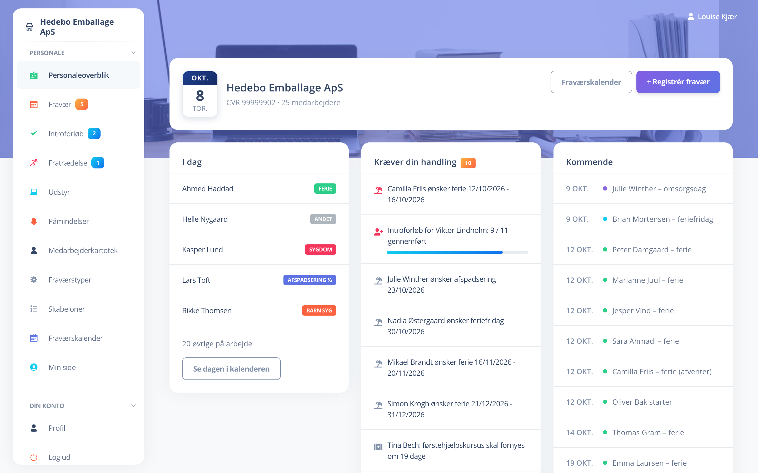Click the SYGDOM tag for Kasper Lund
Image resolution: width=758 pixels, height=473 pixels.
[x=320, y=249]
